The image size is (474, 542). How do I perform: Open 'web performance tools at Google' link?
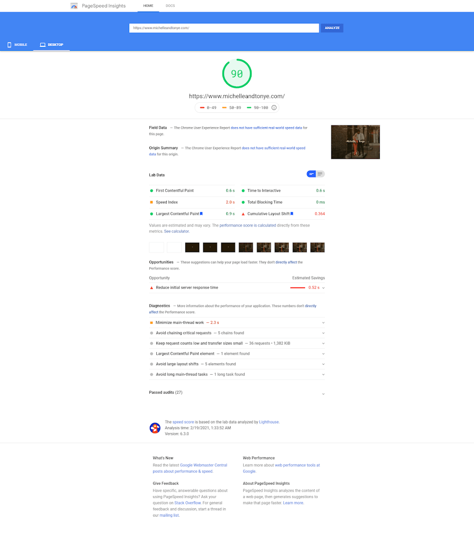281,468
